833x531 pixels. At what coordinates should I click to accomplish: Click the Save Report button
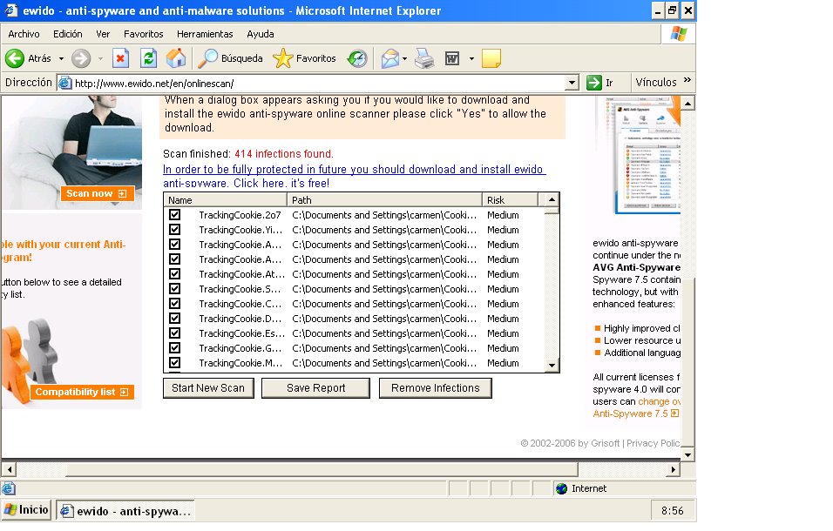tap(316, 387)
